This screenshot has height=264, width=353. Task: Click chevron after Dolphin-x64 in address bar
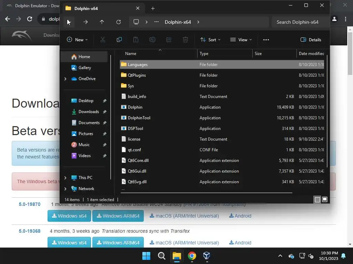[x=198, y=22]
